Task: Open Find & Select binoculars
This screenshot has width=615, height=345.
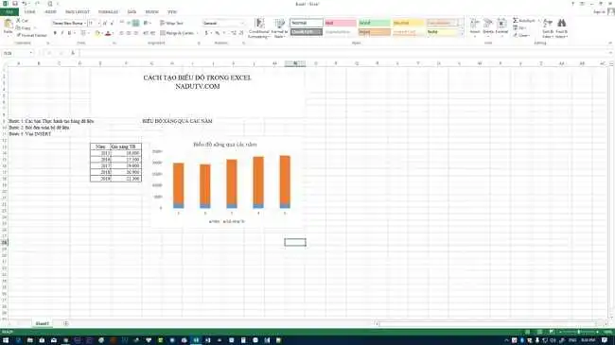Action: coord(561,28)
